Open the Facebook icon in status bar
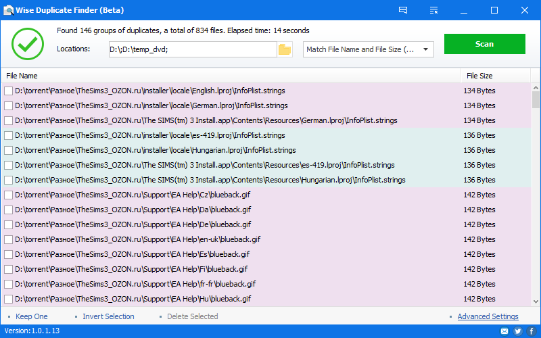Screen dimensions: 541x338 [x=532, y=331]
